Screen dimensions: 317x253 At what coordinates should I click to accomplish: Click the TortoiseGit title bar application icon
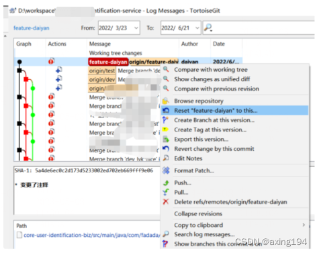[x=13, y=11]
